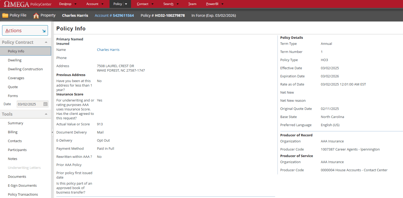Open the Actions button menu
Image resolution: width=403 pixels, height=198 pixels.
click(25, 31)
